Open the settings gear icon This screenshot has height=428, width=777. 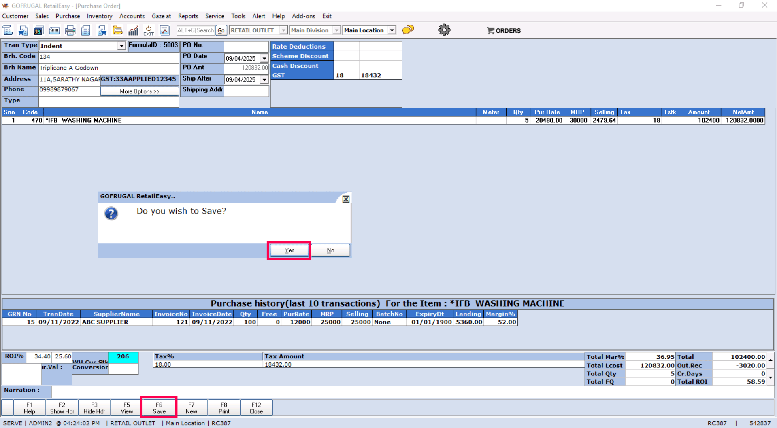[x=444, y=30]
